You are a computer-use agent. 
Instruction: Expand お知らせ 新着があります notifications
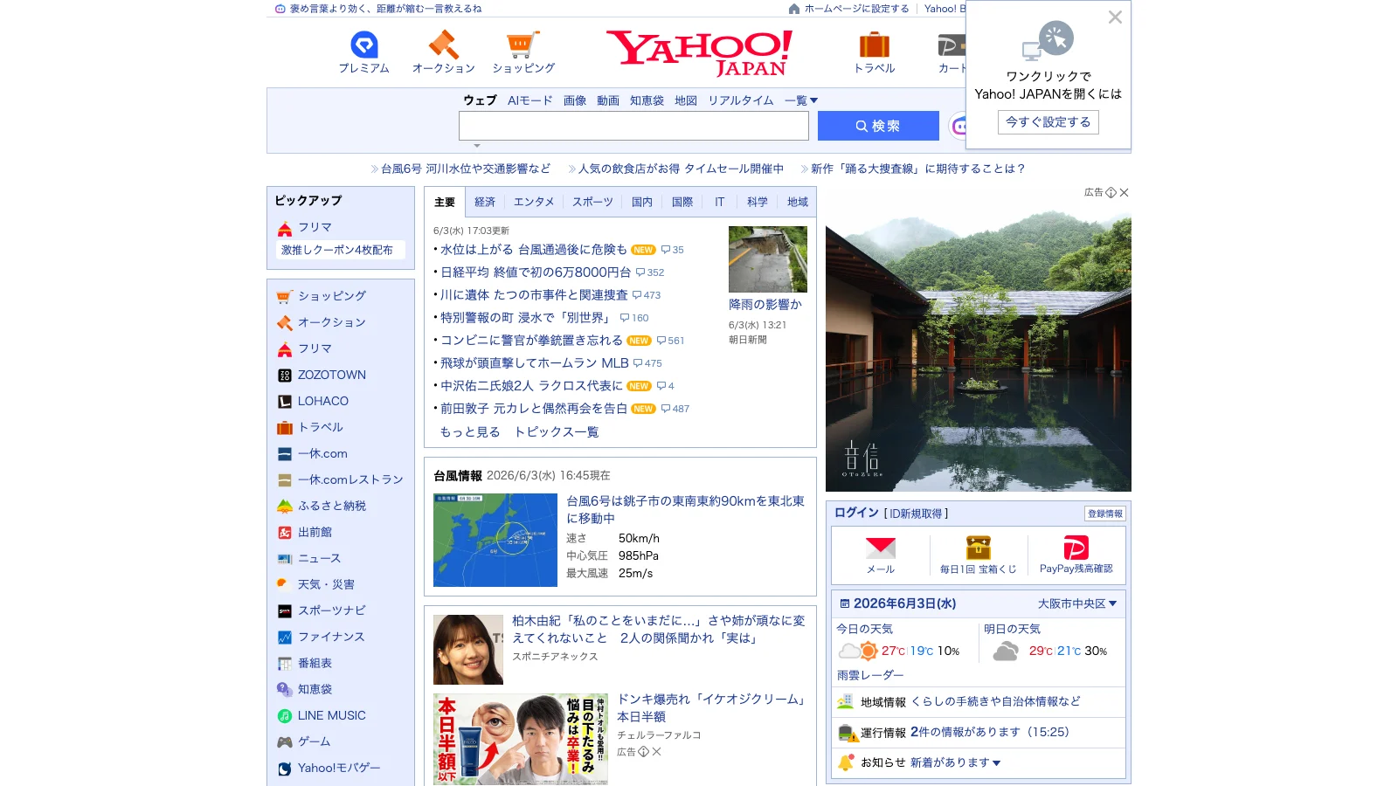tap(956, 762)
